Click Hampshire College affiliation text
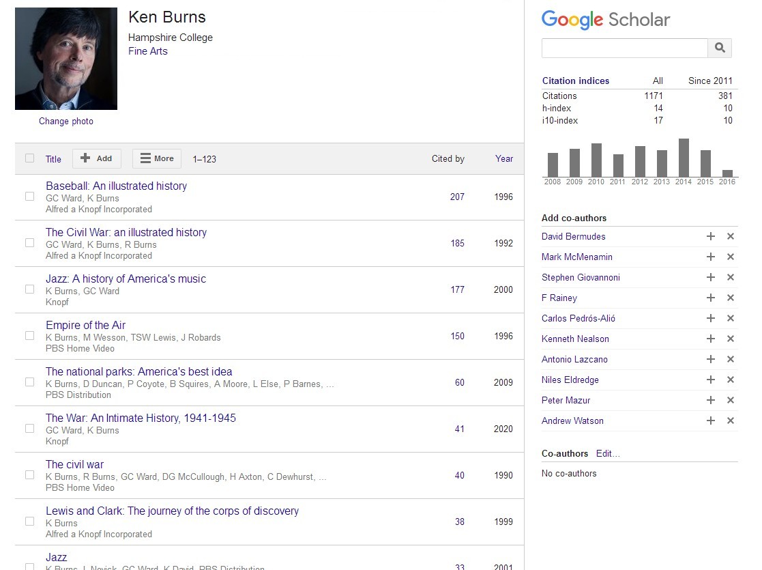Screen dimensions: 762x570 (x=170, y=38)
